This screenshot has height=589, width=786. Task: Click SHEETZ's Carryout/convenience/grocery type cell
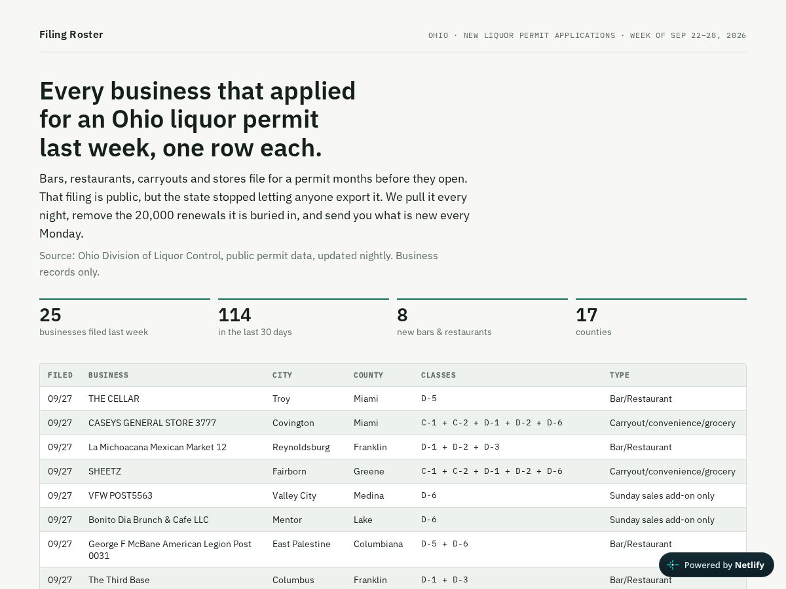pyautogui.click(x=673, y=471)
